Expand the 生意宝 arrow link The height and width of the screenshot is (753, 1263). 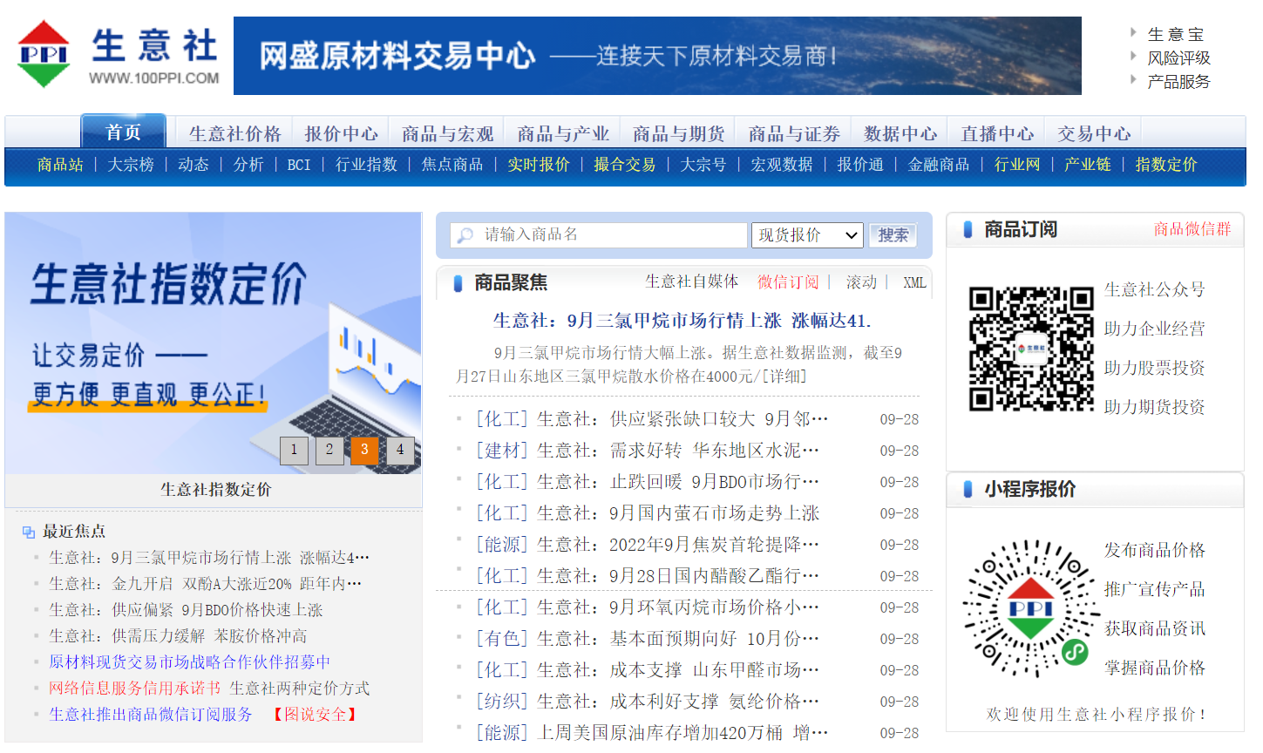1133,33
